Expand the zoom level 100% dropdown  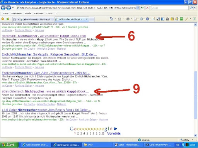192,140
